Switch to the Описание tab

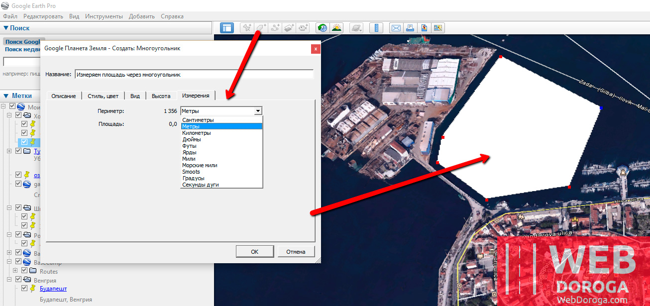pos(64,96)
